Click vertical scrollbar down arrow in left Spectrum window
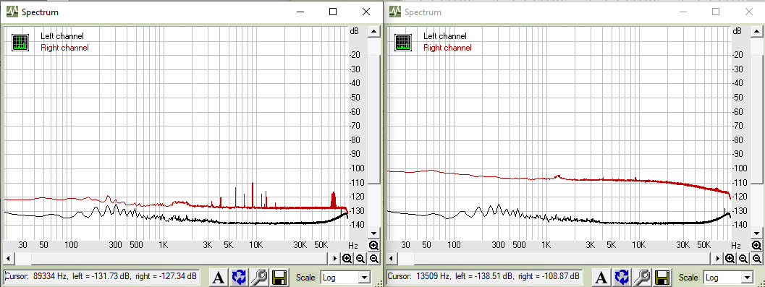 373,234
